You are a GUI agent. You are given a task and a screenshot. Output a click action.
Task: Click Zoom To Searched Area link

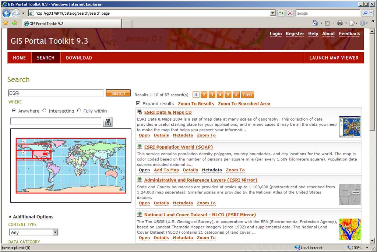tap(244, 103)
